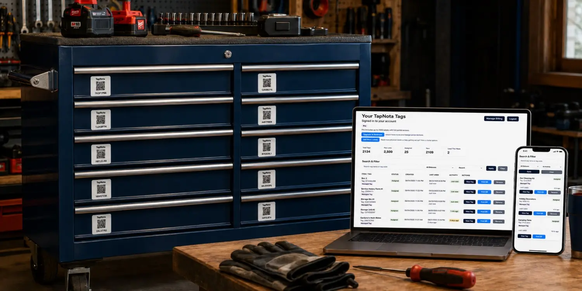Click the Pro plan badge
Screen dimensions: 582x291
click(x=364, y=126)
